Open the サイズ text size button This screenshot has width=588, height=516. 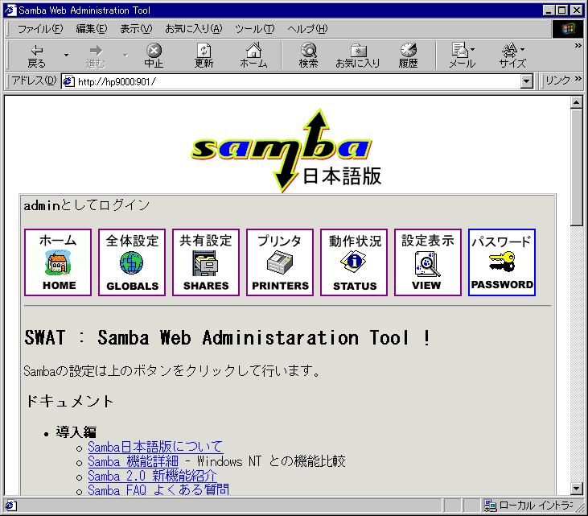512,56
